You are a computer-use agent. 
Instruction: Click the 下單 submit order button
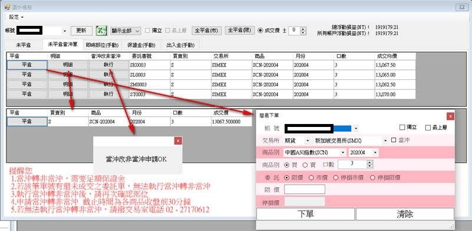pos(306,214)
